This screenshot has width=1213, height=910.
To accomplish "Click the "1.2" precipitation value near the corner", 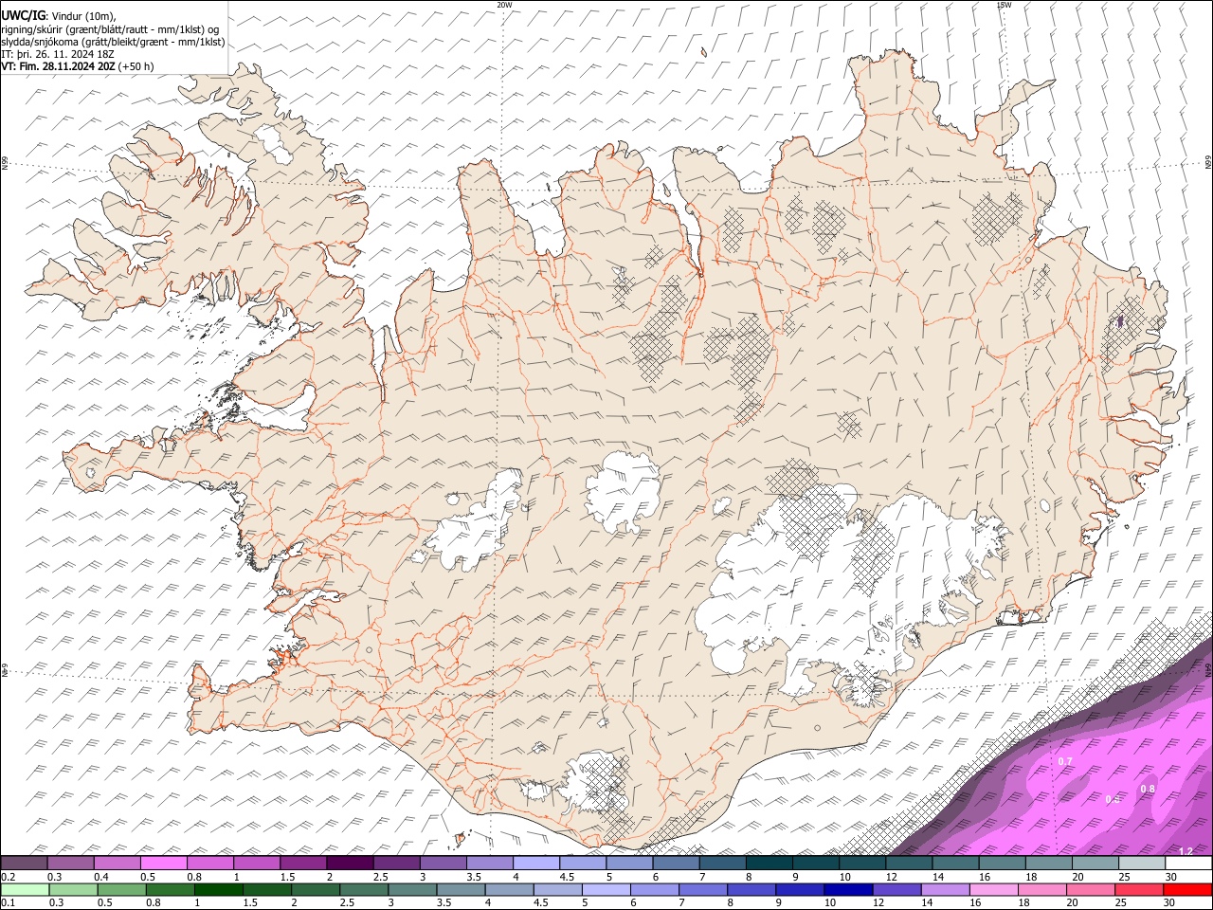I will [1186, 851].
